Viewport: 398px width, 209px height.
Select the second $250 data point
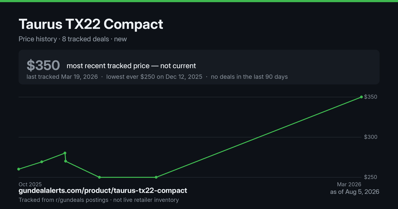point(156,177)
